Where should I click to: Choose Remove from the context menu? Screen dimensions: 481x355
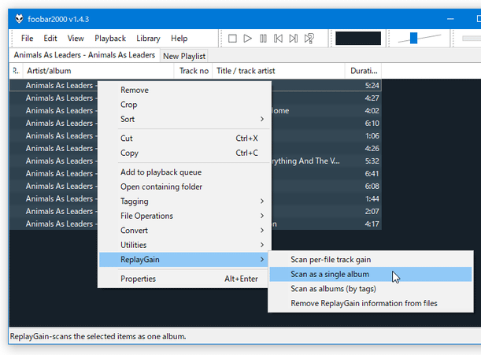click(x=185, y=90)
